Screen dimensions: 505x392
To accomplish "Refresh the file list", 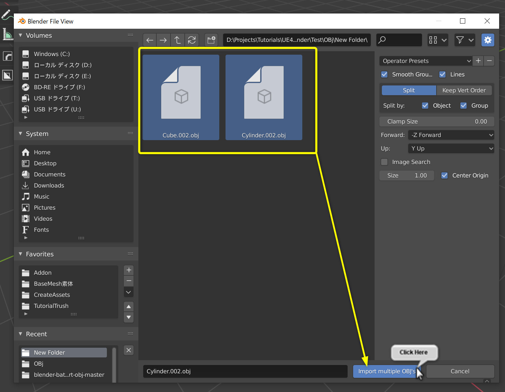I will pyautogui.click(x=192, y=40).
